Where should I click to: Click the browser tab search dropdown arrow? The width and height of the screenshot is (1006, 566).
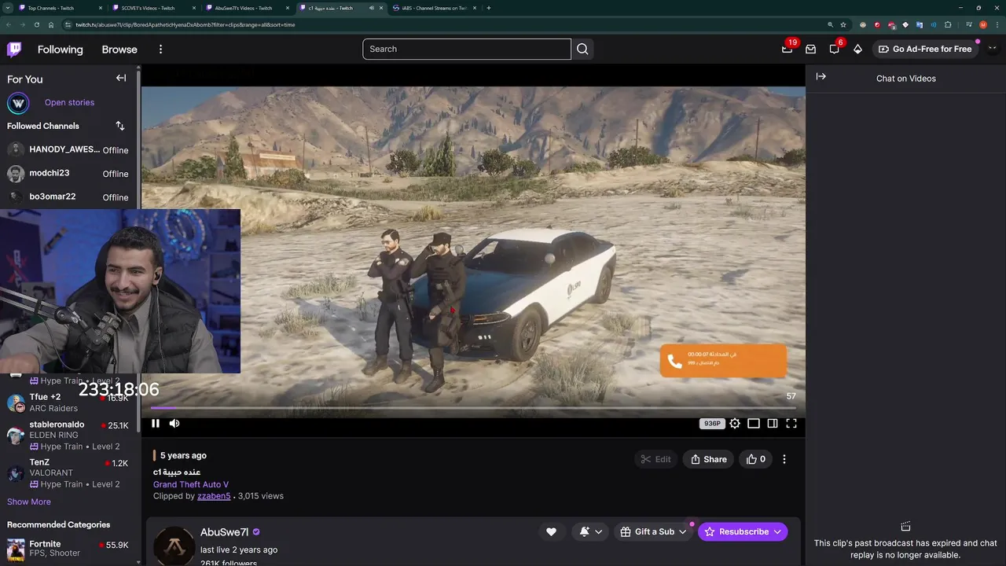pyautogui.click(x=6, y=8)
